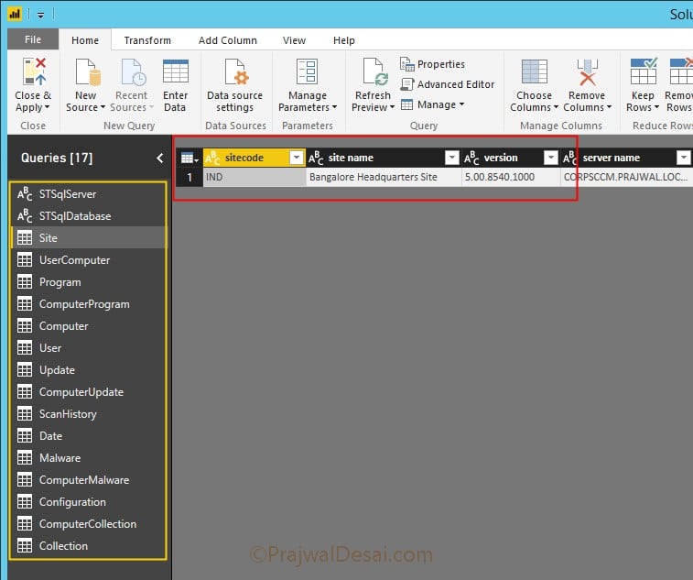Click the Remove Columns icon
The height and width of the screenshot is (580, 693).
[588, 72]
